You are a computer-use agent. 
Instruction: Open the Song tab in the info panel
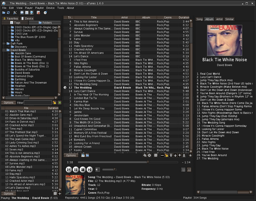200,19
